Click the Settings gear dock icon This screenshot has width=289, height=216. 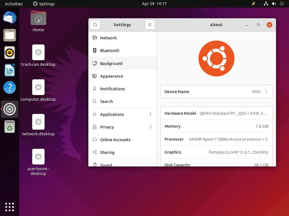(10, 109)
